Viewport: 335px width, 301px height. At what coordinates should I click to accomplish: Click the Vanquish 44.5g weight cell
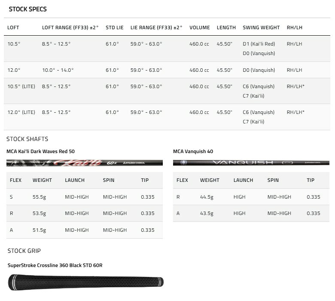tap(207, 197)
